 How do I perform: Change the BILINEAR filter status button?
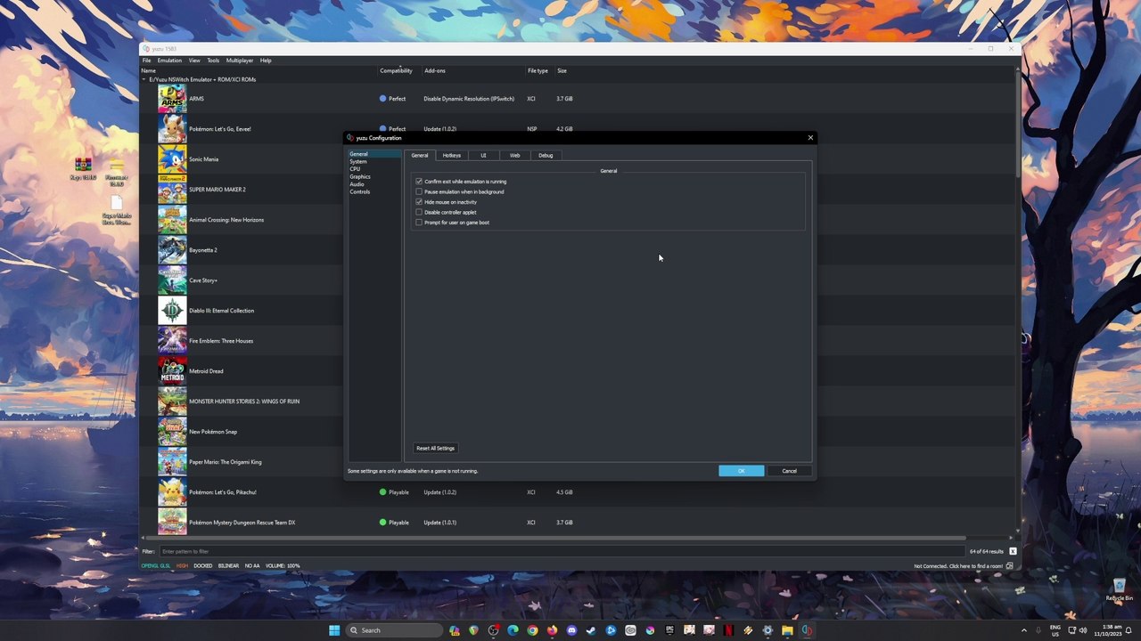click(x=229, y=566)
